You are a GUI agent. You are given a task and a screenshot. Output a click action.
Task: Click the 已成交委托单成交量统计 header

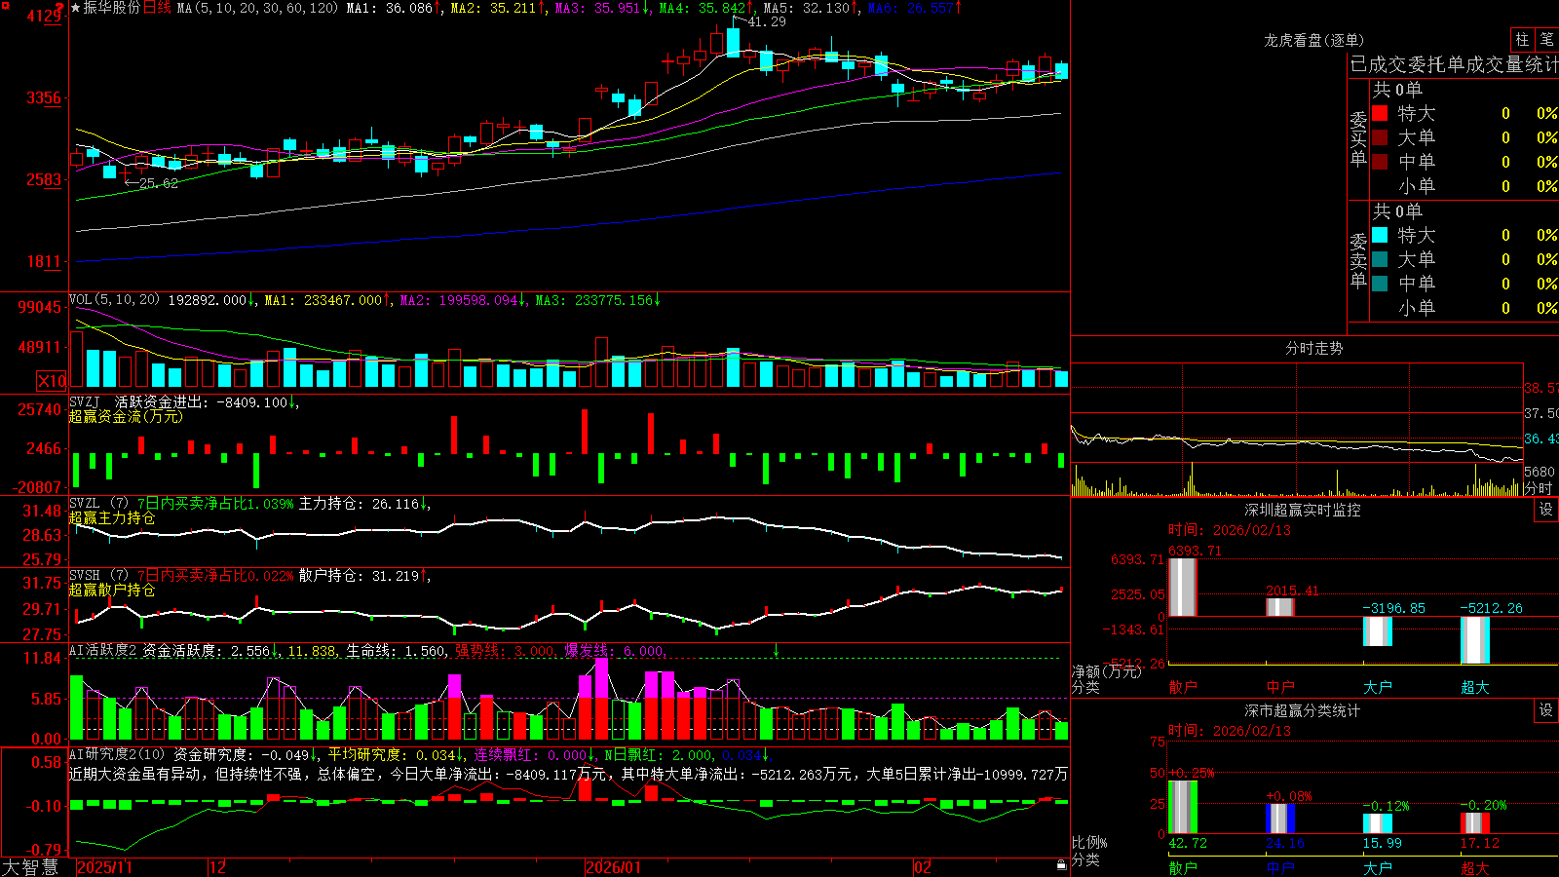click(1454, 64)
